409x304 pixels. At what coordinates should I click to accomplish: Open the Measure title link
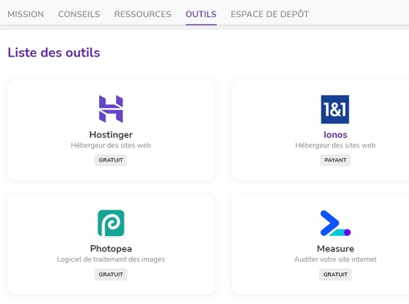335,248
